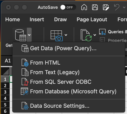Click the Save As pencil icon
Viewport: 127px width, 114px height.
pos(106,7)
